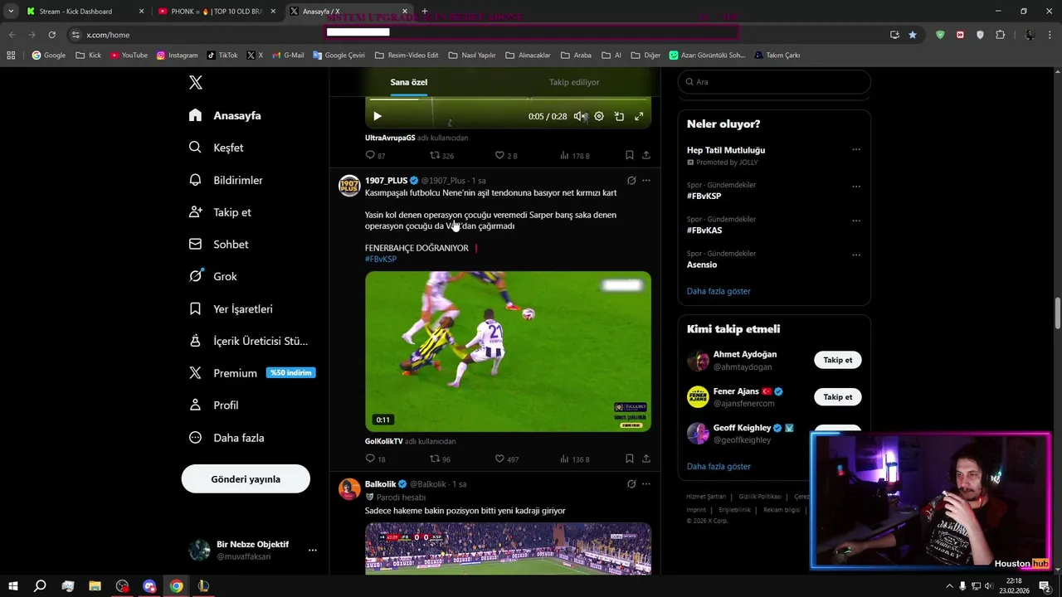Open Grok from sidebar
This screenshot has width=1062, height=597.
213,276
